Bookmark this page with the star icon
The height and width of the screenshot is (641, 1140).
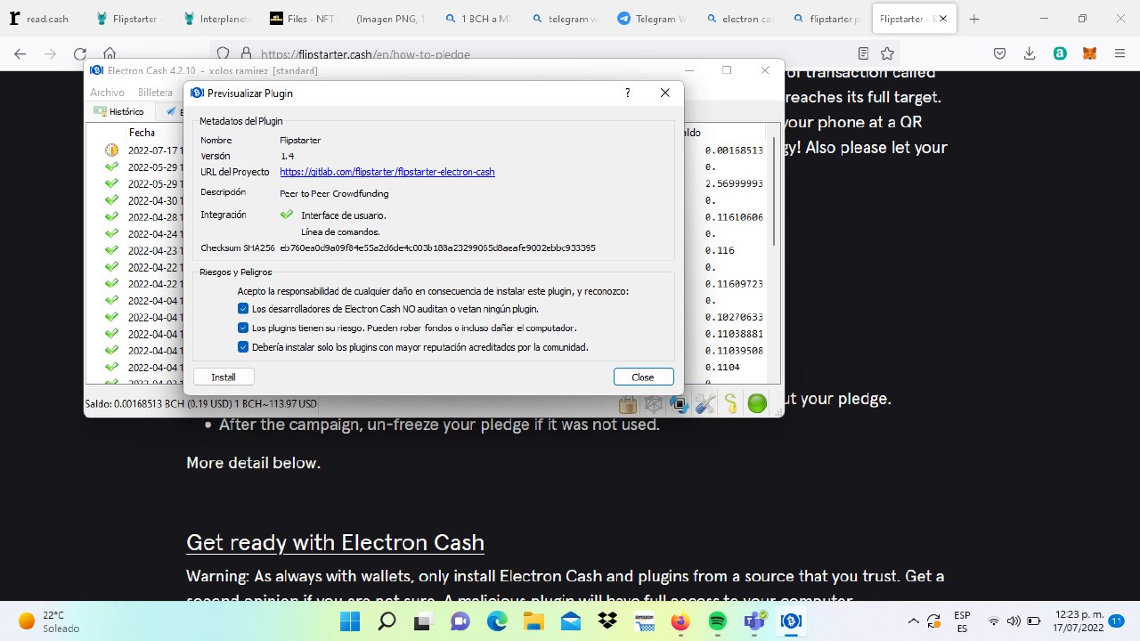(888, 53)
